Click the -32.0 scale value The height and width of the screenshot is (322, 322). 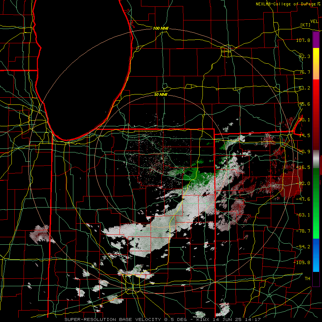[303, 184]
